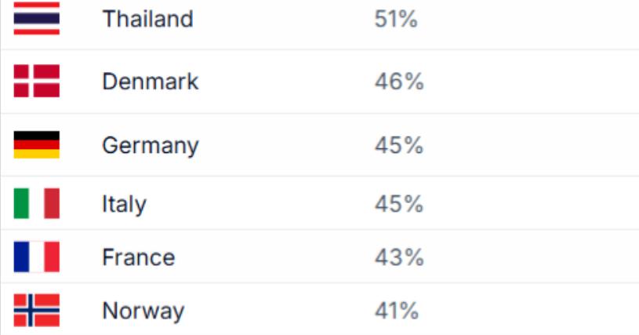Select the Norway country label
The height and width of the screenshot is (335, 639).
coord(143,311)
